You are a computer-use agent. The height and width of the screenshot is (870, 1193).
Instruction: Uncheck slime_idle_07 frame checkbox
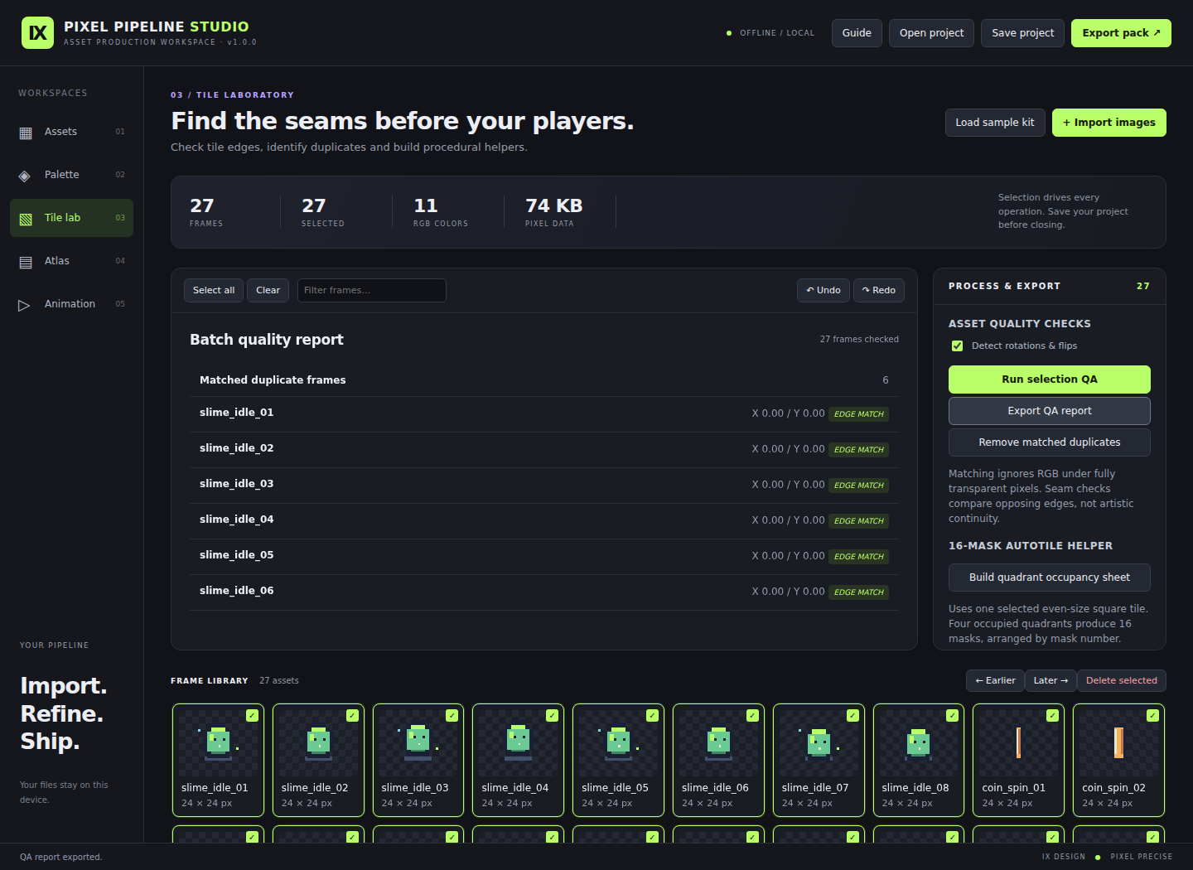852,715
